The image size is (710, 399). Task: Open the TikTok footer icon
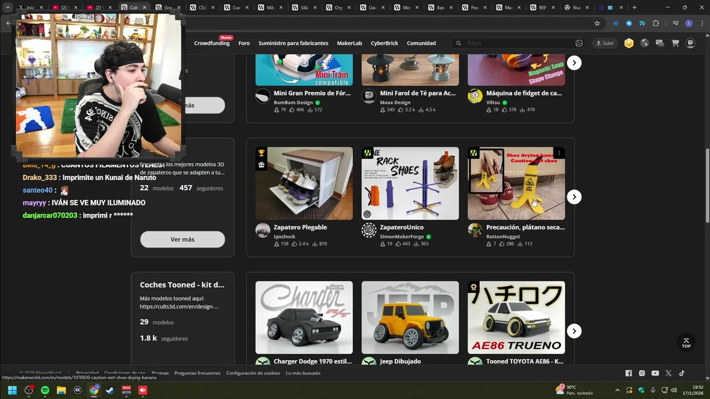[x=682, y=374]
